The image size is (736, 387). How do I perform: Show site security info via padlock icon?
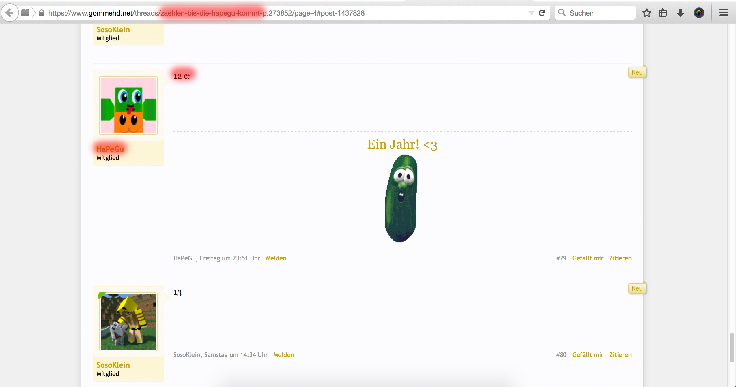(42, 13)
